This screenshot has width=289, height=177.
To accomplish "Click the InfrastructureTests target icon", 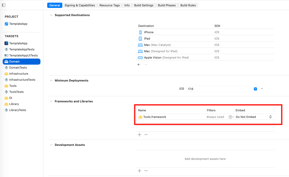I will (x=6, y=80).
